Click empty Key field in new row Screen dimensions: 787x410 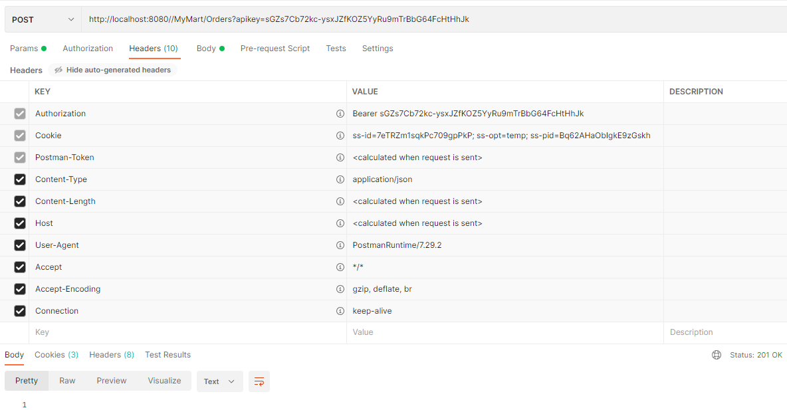(186, 332)
